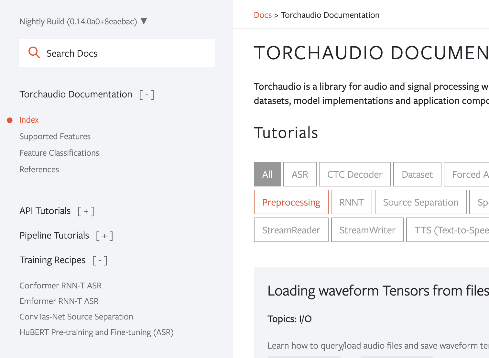This screenshot has width=489, height=358.
Task: Click the Torchaudio Documentation sidebar heading
Action: (x=76, y=94)
